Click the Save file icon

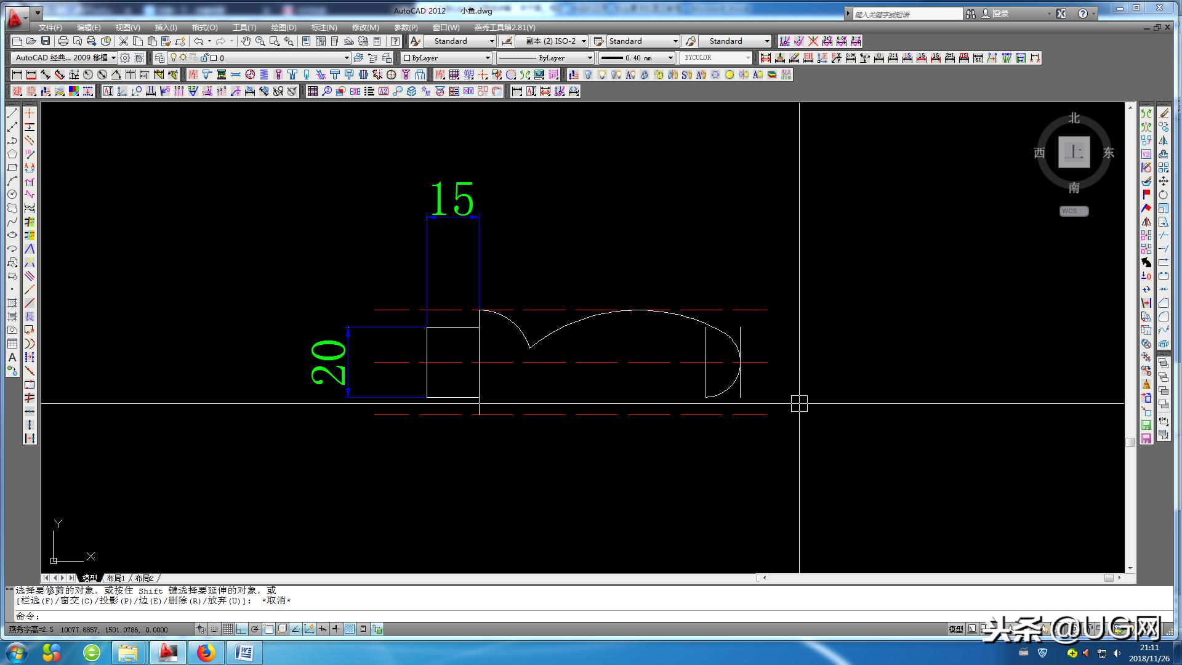(x=46, y=41)
